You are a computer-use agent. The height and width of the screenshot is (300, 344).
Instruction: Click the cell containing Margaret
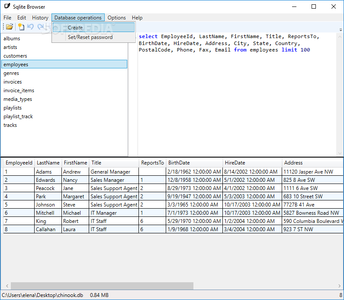tap(75, 197)
